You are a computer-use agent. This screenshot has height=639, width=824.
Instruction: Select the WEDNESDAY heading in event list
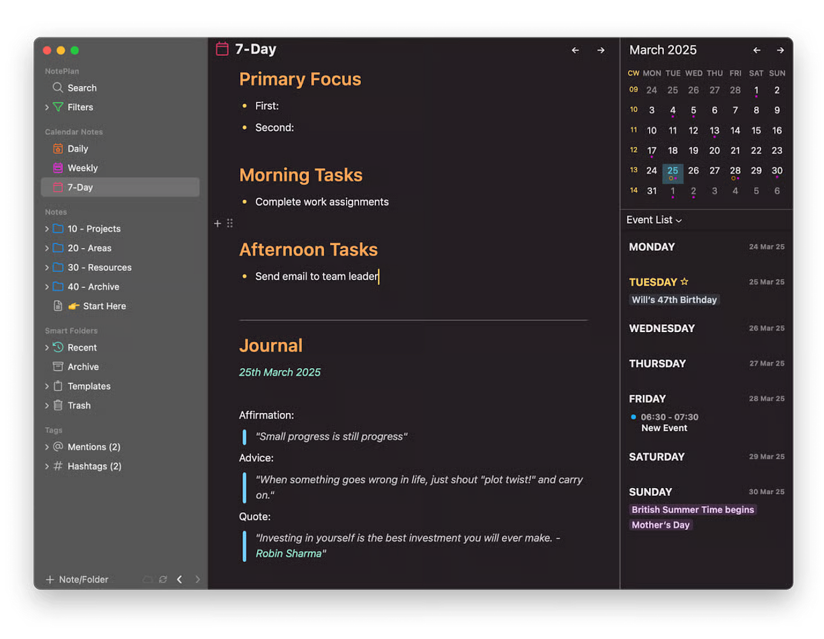(x=662, y=328)
